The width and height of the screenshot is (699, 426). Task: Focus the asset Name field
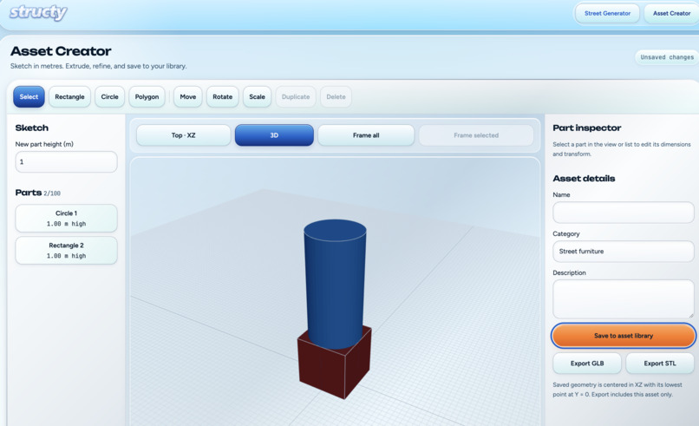tap(624, 213)
